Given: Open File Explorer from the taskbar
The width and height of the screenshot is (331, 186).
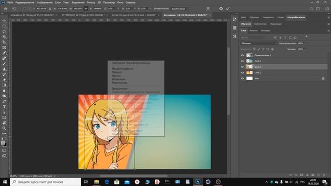Looking at the screenshot, I should click(97, 182).
